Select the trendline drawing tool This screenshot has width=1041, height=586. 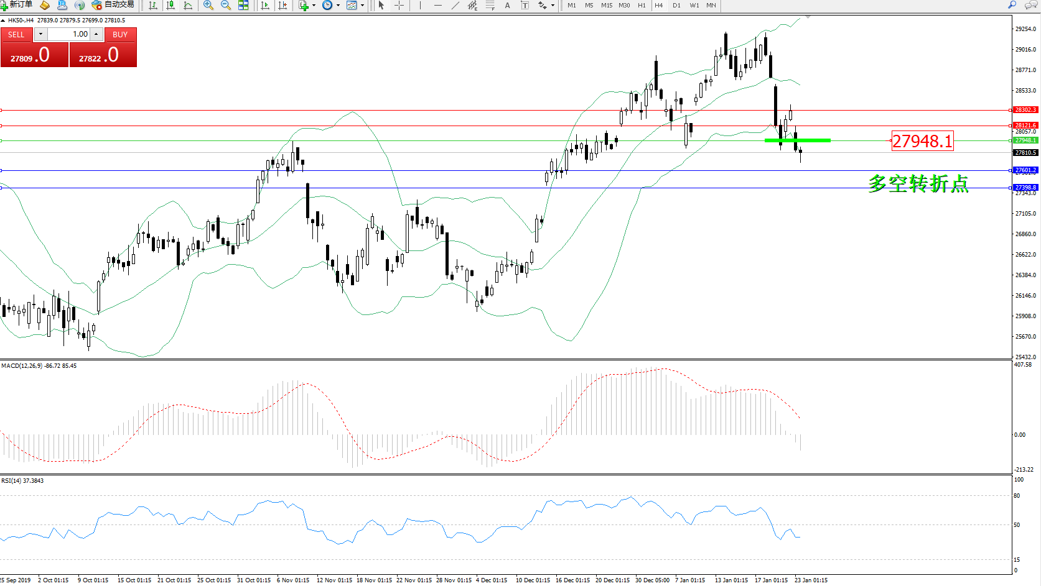tap(455, 5)
